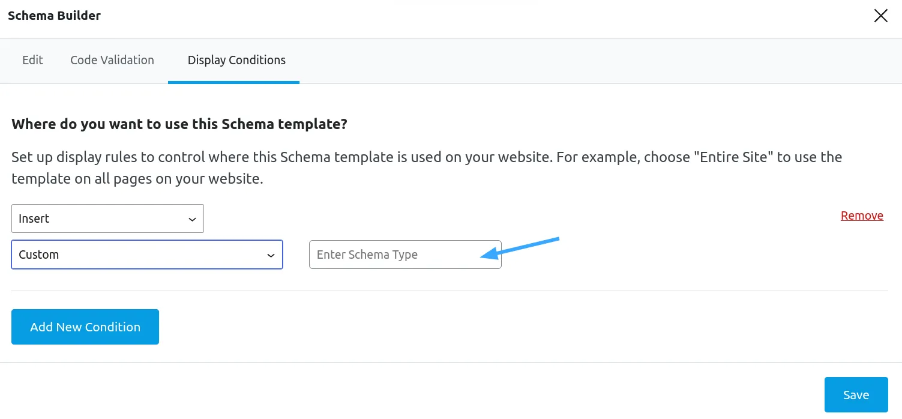
Task: Open the Custom dropdown
Action: click(147, 255)
